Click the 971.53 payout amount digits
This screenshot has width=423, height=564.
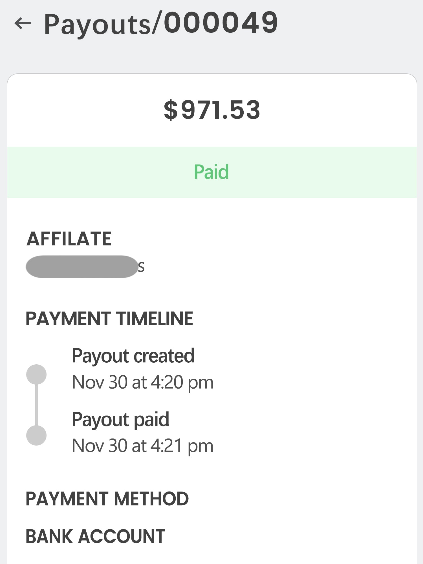tap(221, 110)
